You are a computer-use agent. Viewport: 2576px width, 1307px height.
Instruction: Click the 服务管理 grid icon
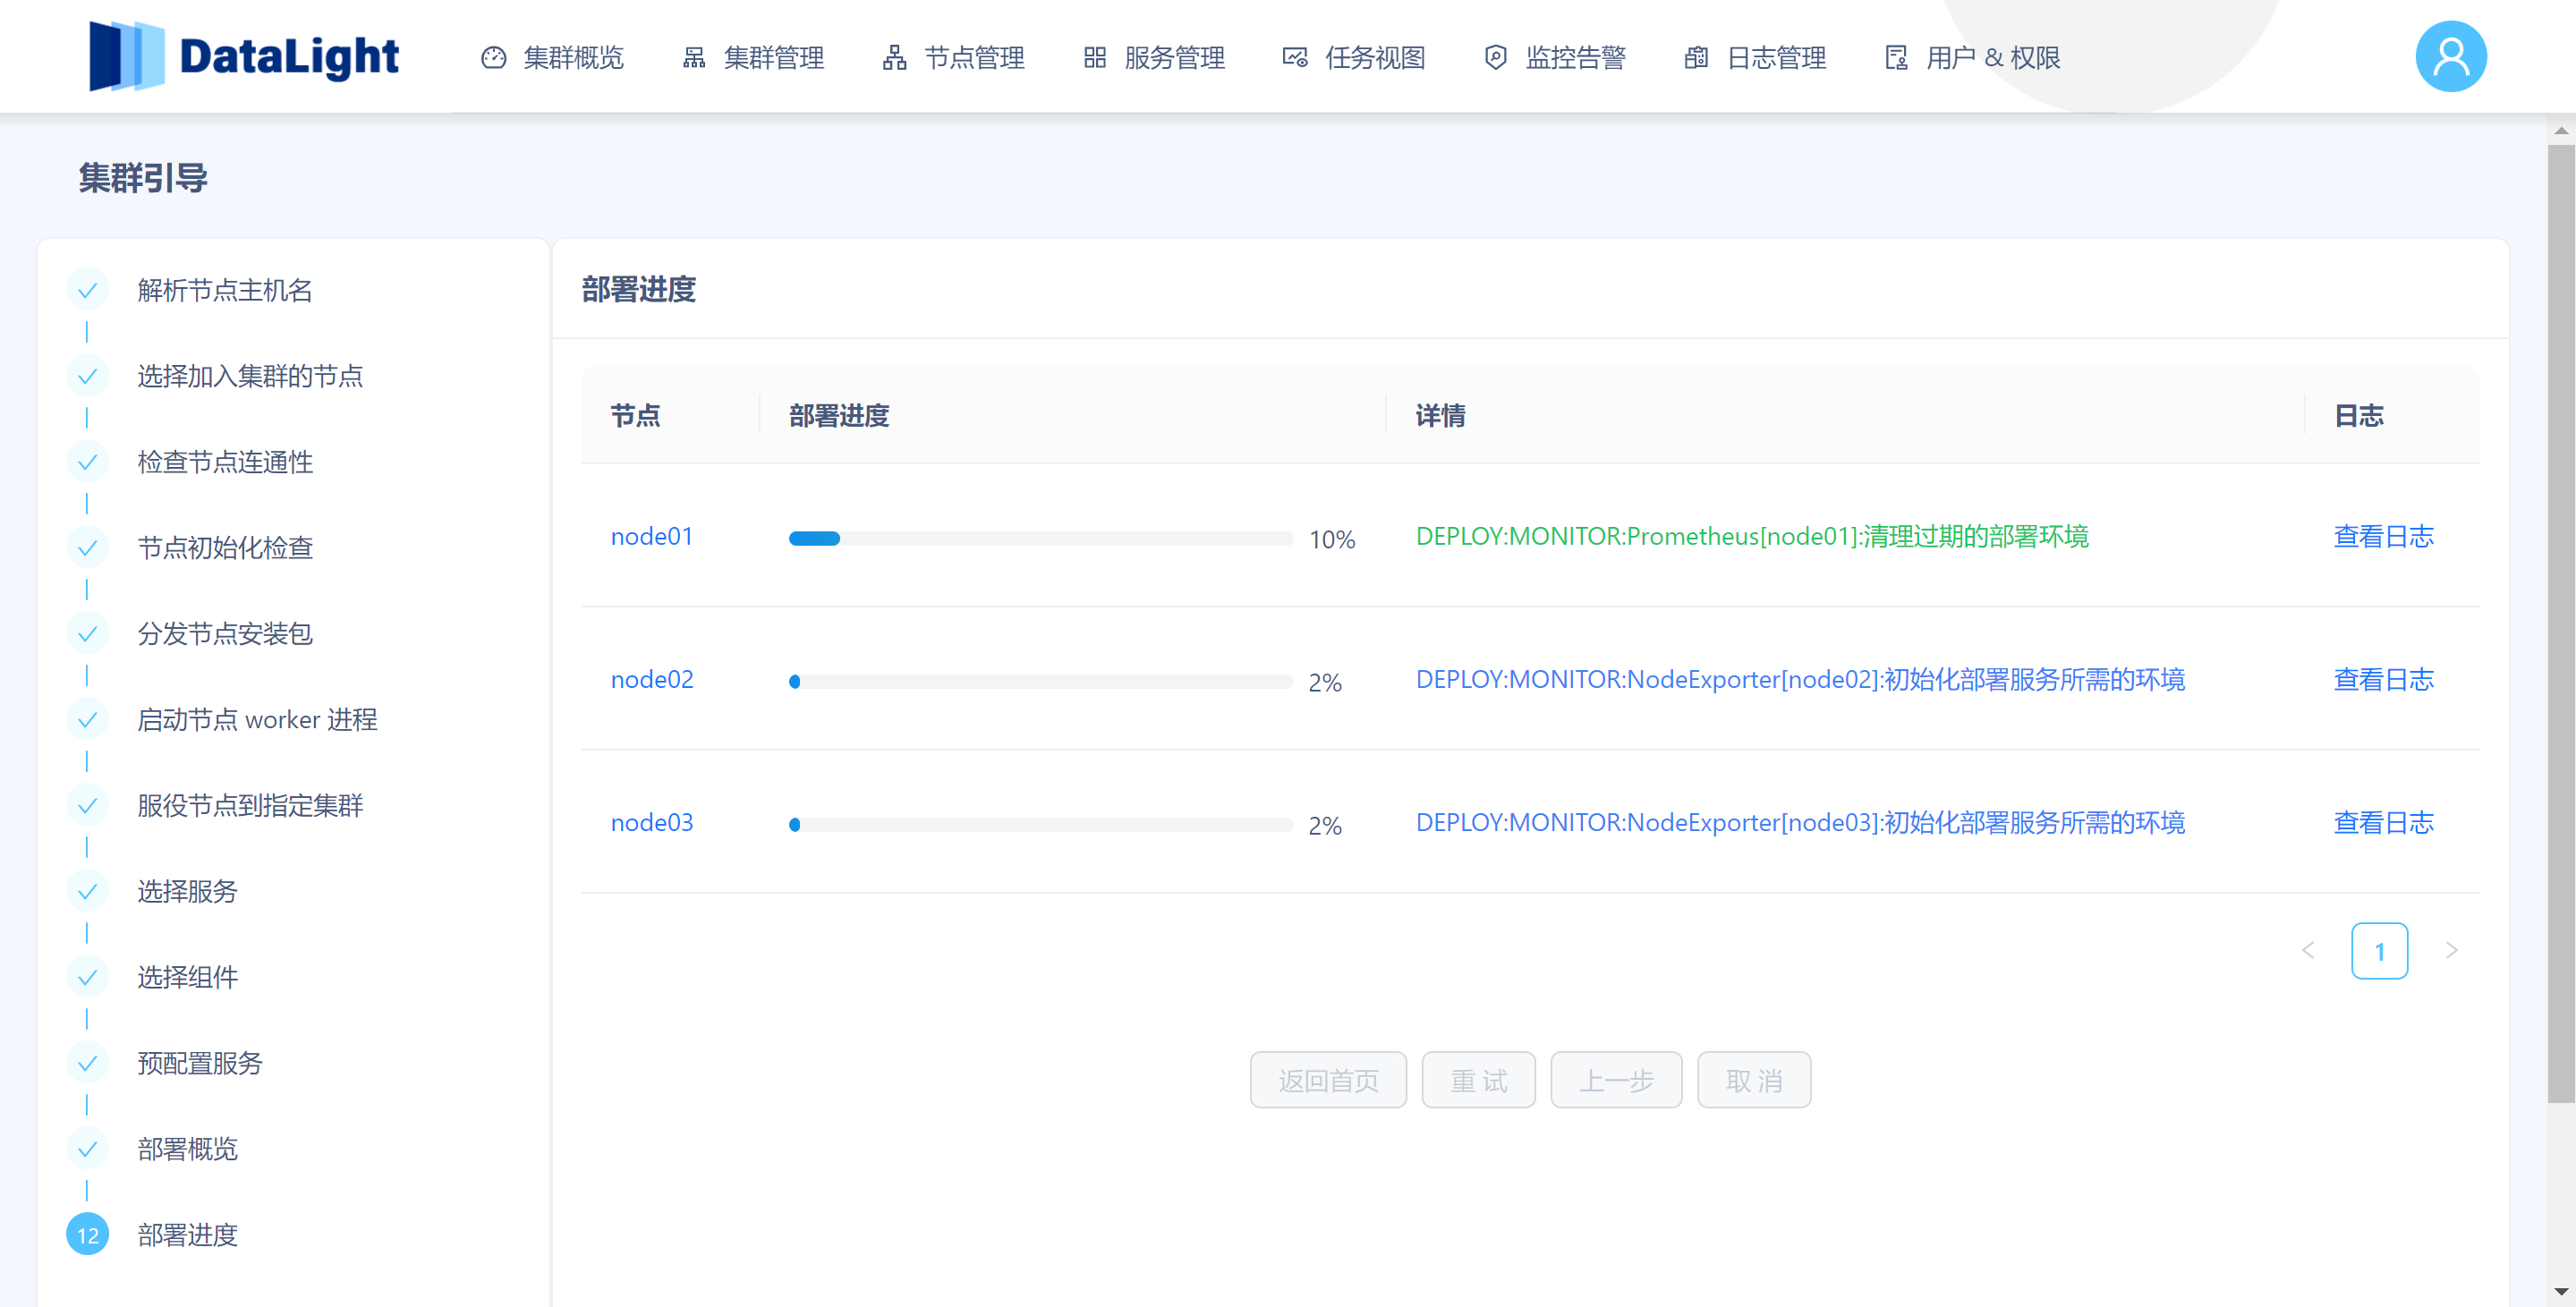click(x=1095, y=58)
